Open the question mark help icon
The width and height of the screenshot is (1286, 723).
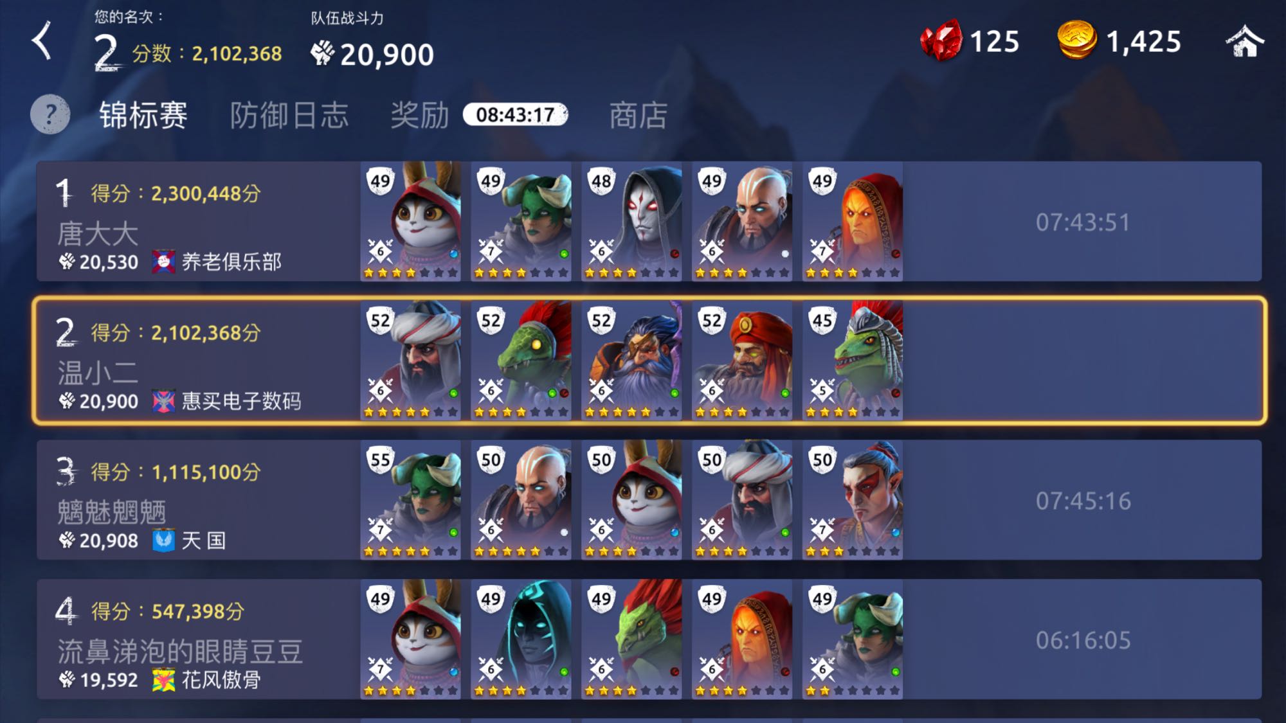pos(50,114)
